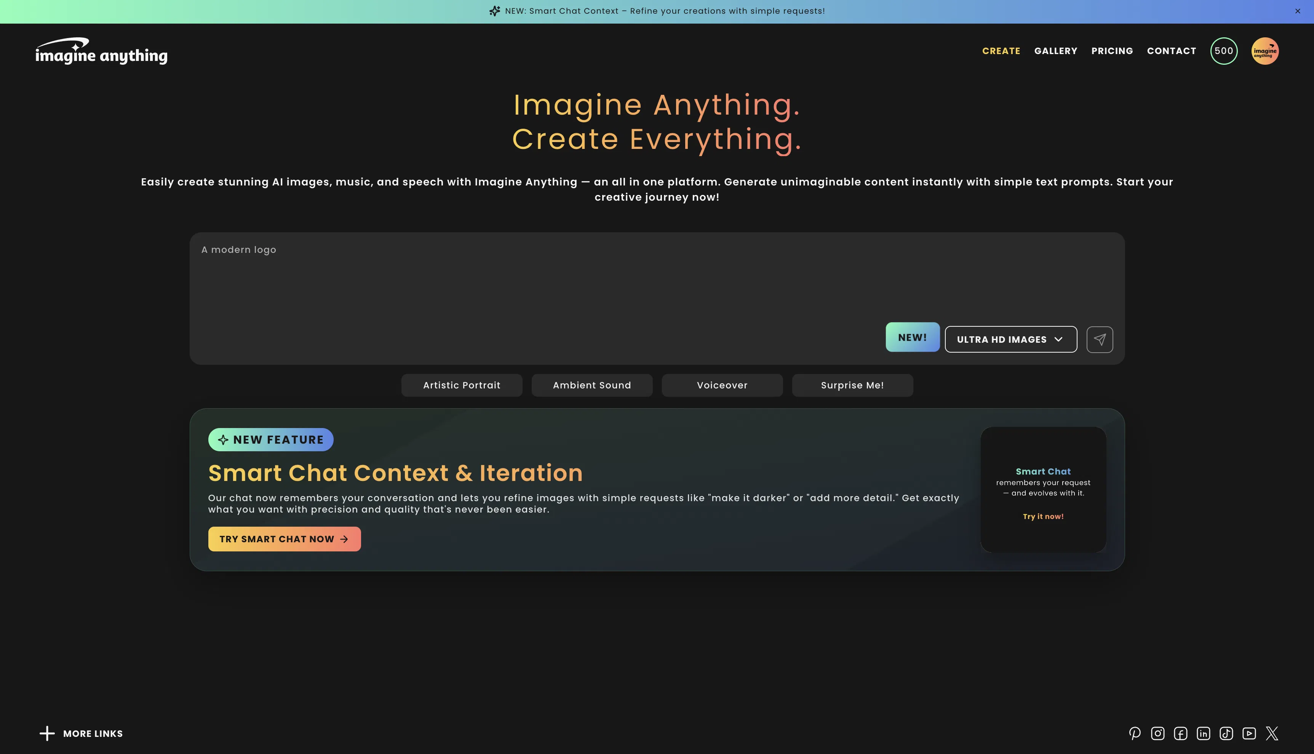Open the Pricing page
Viewport: 1314px width, 754px height.
[1112, 51]
